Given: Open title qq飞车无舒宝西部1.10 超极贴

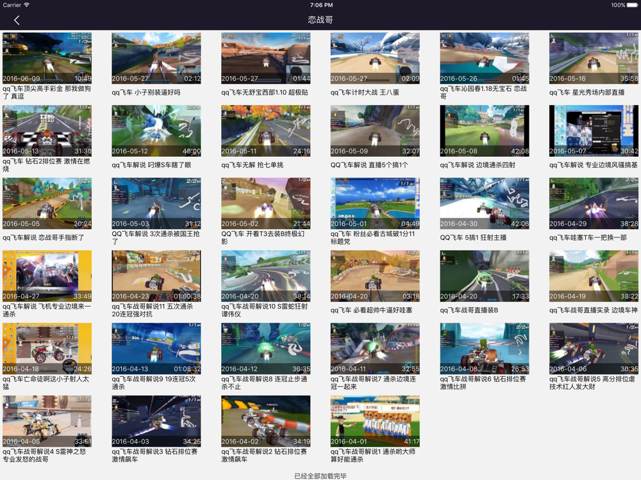Looking at the screenshot, I should point(265,92).
